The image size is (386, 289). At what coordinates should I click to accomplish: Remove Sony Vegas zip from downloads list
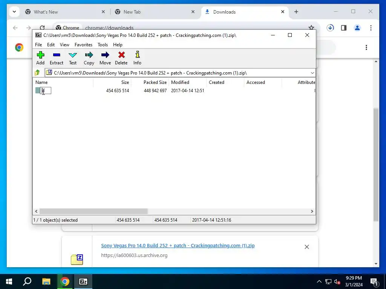pos(307,247)
